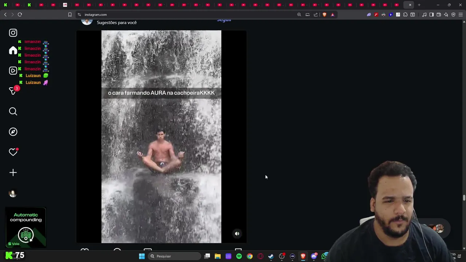466x262 pixels.
Task: Open Steam from taskbar
Action: coord(271,256)
